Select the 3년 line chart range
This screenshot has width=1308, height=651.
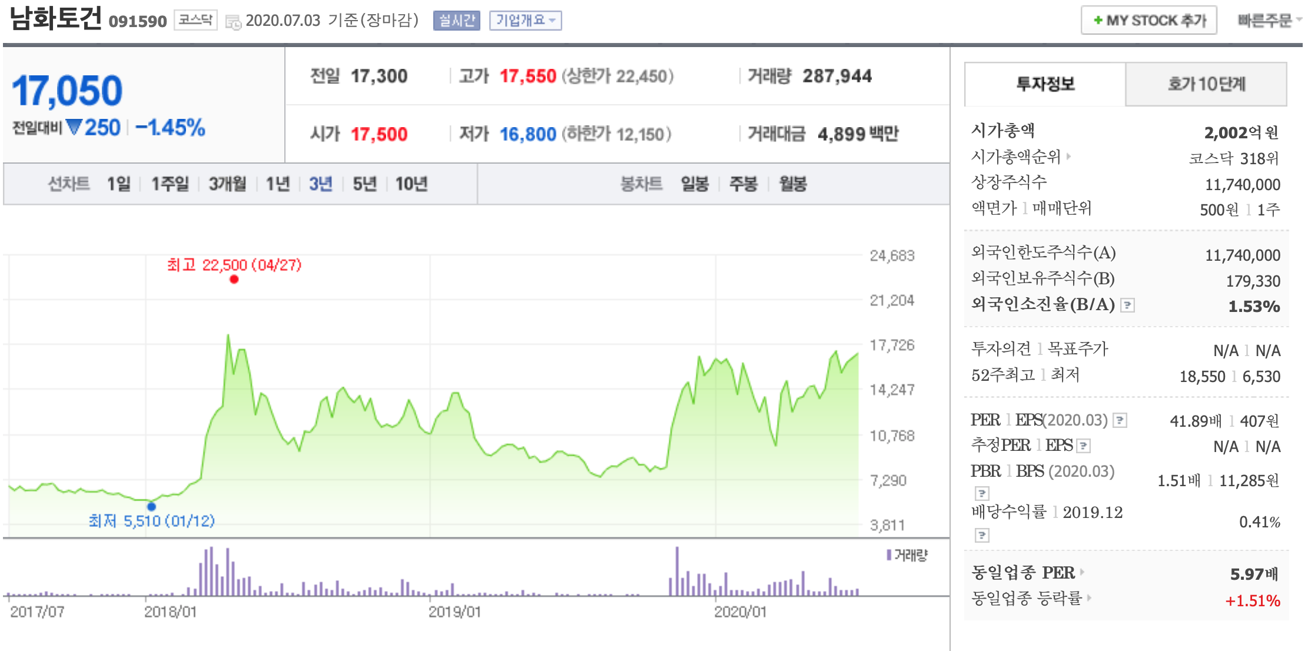pos(321,184)
